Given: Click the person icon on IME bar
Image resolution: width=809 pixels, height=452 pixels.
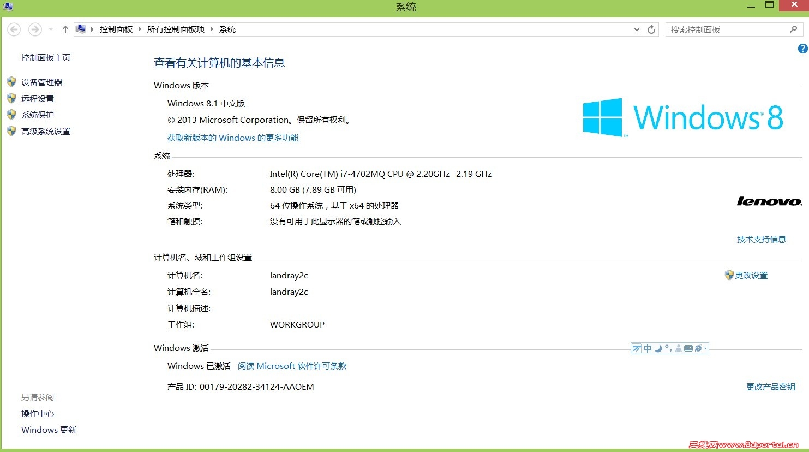Looking at the screenshot, I should coord(679,348).
